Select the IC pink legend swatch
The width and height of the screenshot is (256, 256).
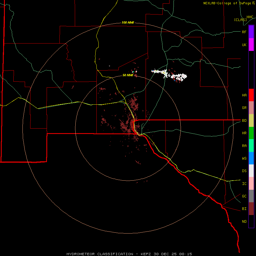(251, 183)
